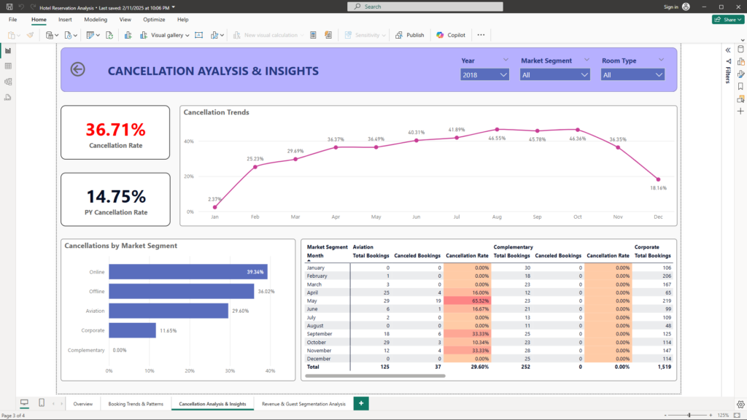Click the Publish button
The image size is (747, 420).
tap(410, 35)
